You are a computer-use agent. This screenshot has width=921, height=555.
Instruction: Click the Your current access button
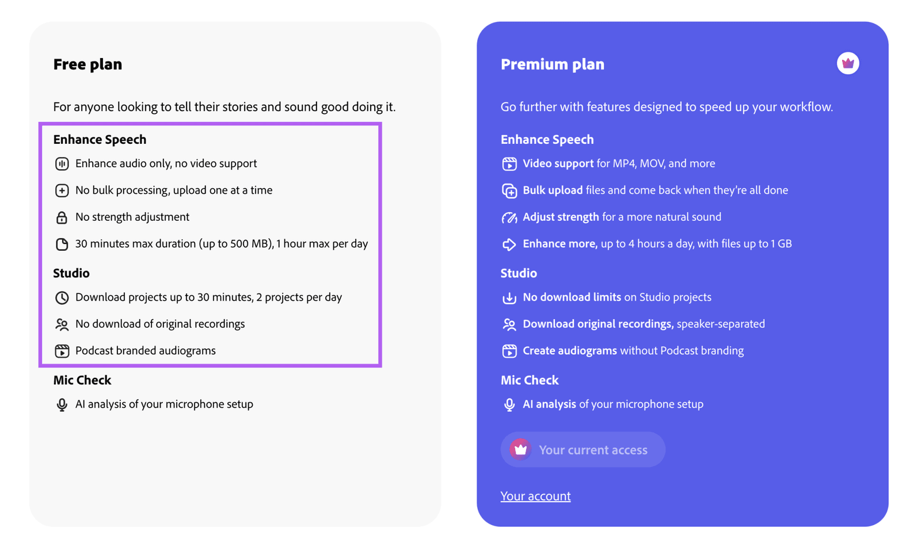point(583,450)
